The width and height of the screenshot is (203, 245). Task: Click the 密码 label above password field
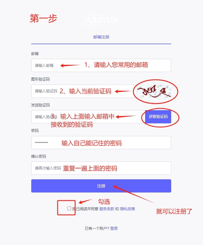(35, 131)
